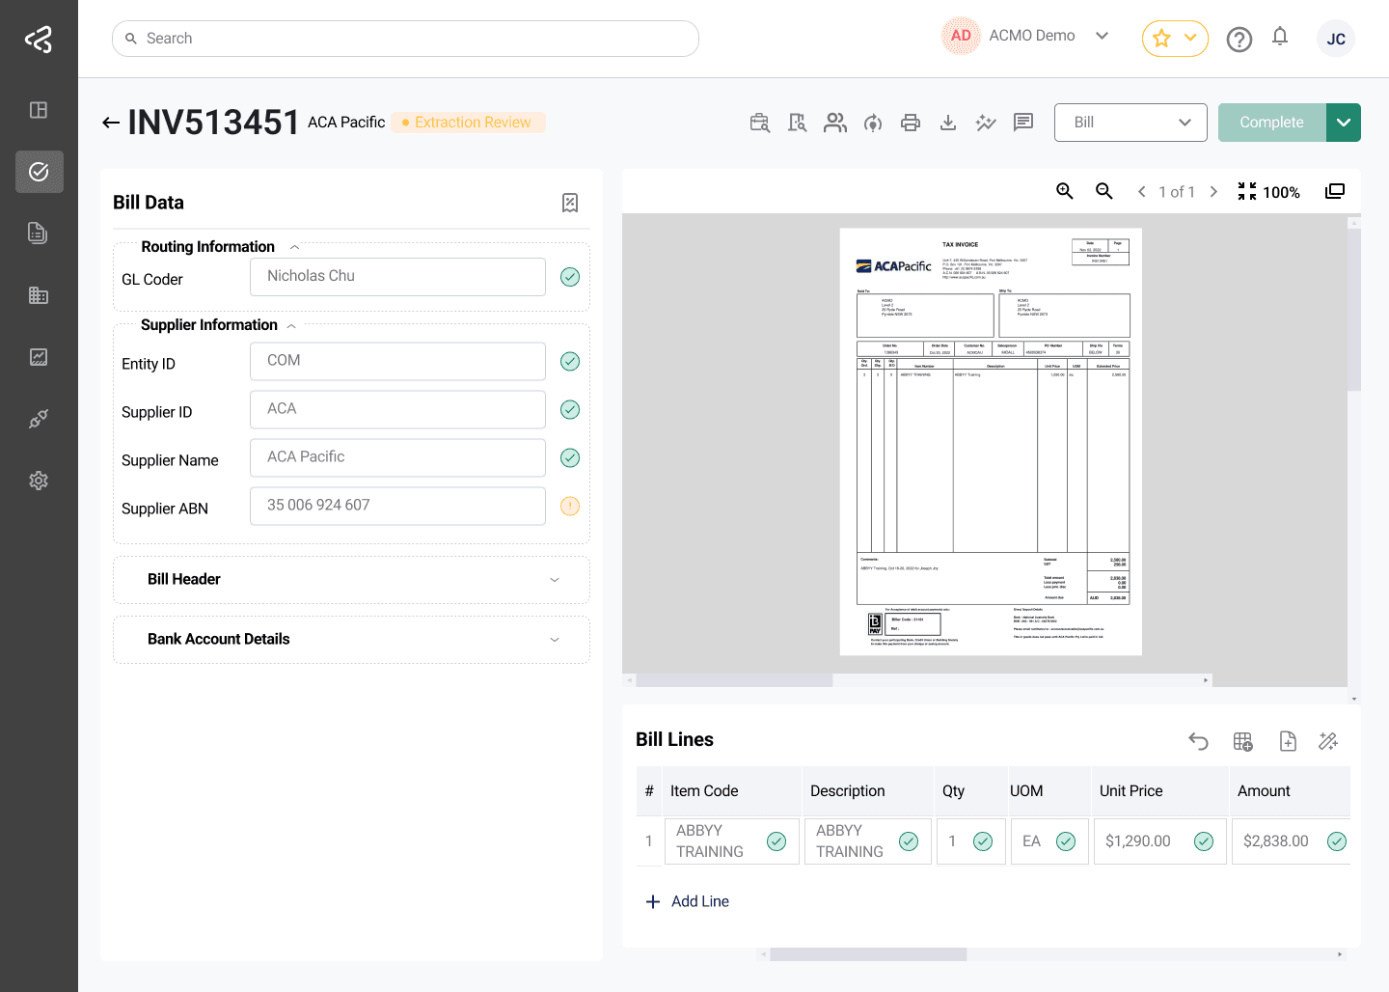Open the print preview for INV513451
Viewport: 1389px width, 992px height.
910,123
